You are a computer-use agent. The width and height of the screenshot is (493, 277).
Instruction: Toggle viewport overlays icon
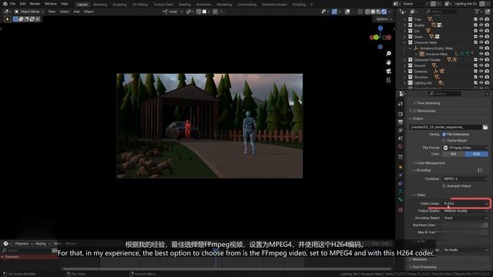pyautogui.click(x=347, y=12)
